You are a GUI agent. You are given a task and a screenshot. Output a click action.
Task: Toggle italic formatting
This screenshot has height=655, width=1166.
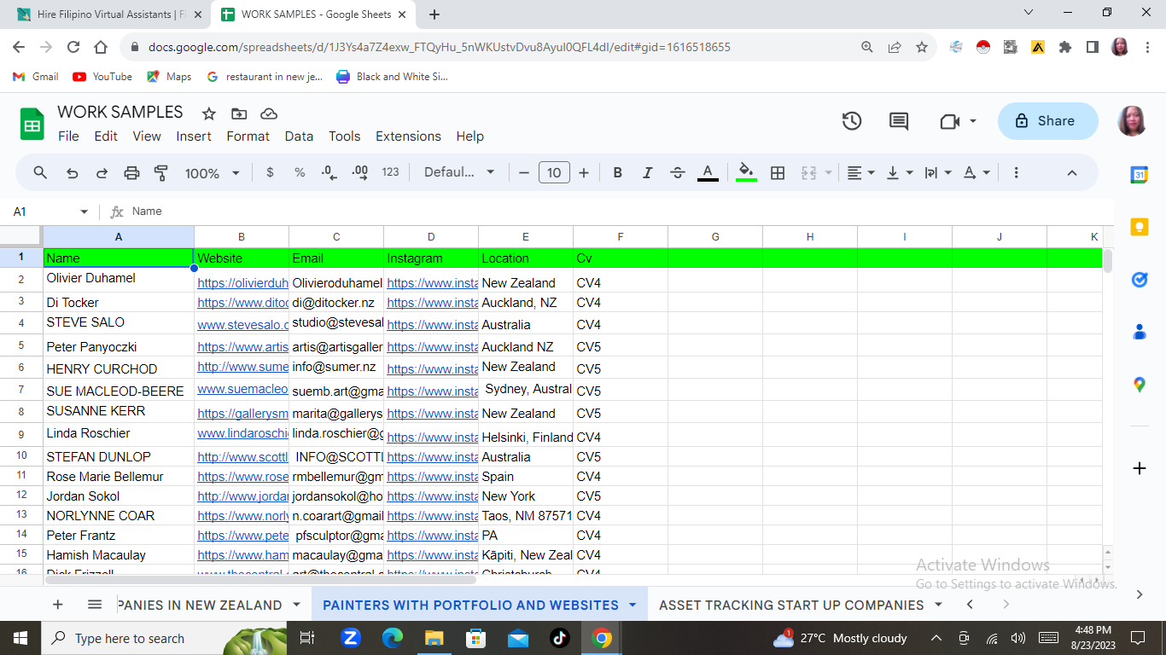point(647,172)
